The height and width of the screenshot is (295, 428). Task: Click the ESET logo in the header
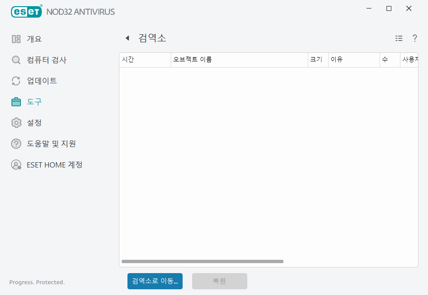tap(26, 11)
